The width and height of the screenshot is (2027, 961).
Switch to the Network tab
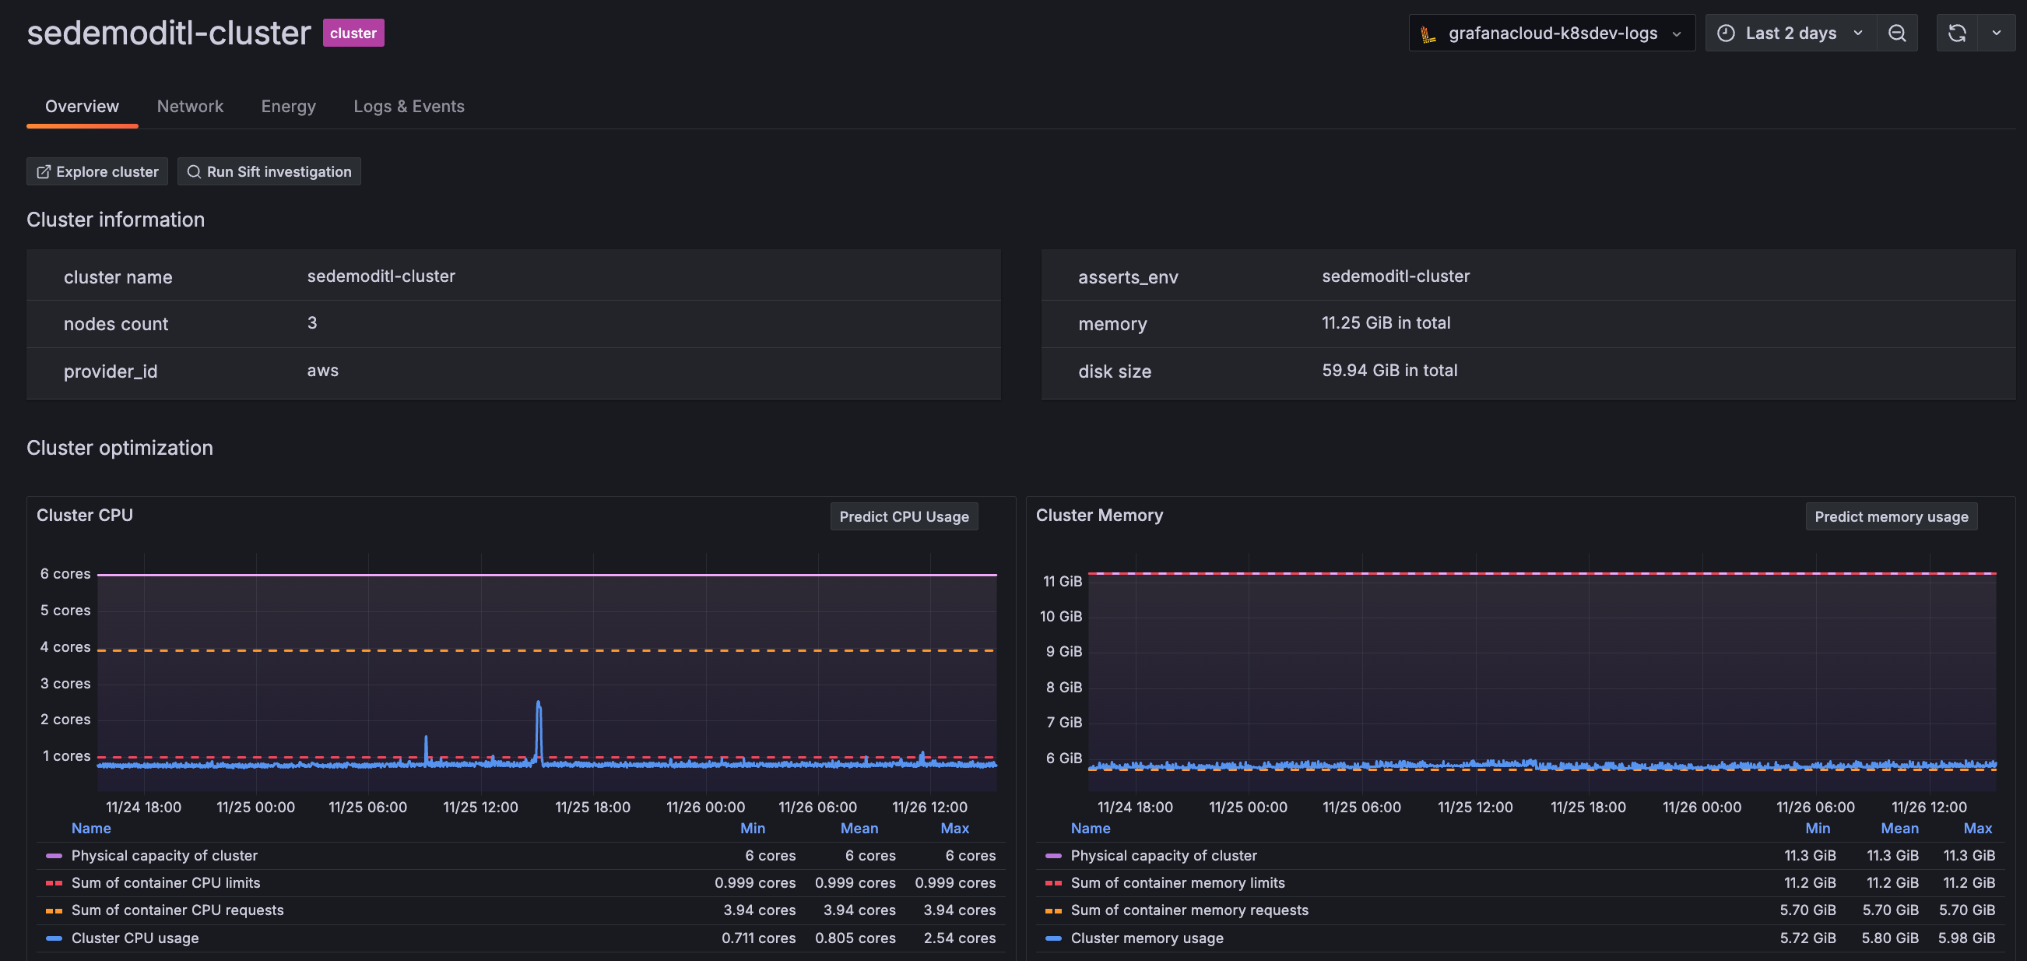(x=190, y=106)
